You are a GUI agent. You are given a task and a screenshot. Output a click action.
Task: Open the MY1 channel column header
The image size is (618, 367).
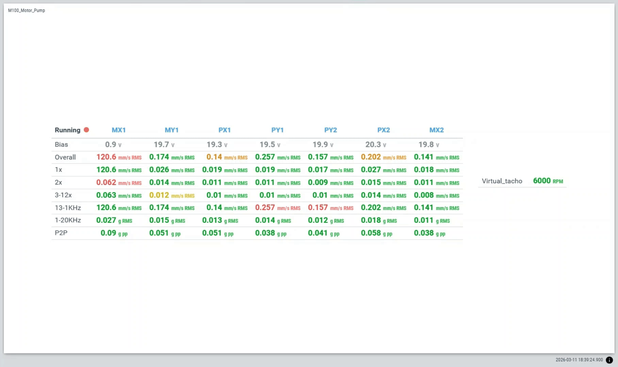[x=172, y=130]
